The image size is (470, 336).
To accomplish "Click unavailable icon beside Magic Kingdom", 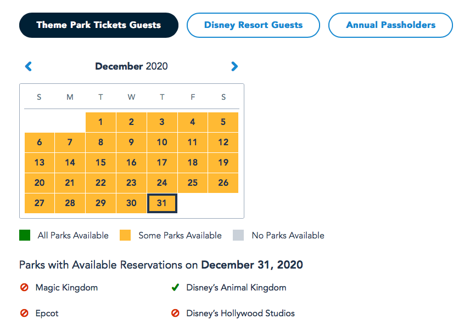I will [24, 287].
